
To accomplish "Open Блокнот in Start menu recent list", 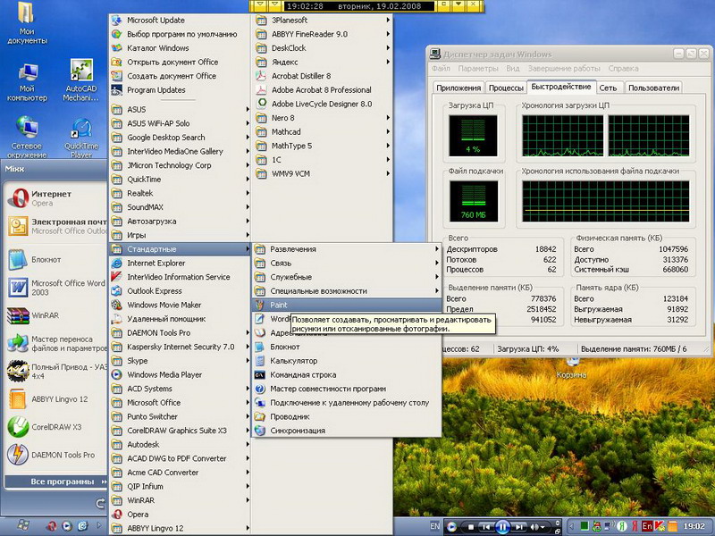I will pyautogui.click(x=55, y=259).
